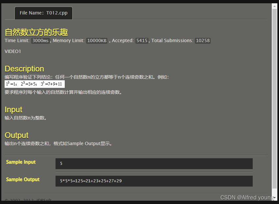Click the CSDN @Alfred young watermark
The width and height of the screenshot is (279, 204).
[247, 197]
